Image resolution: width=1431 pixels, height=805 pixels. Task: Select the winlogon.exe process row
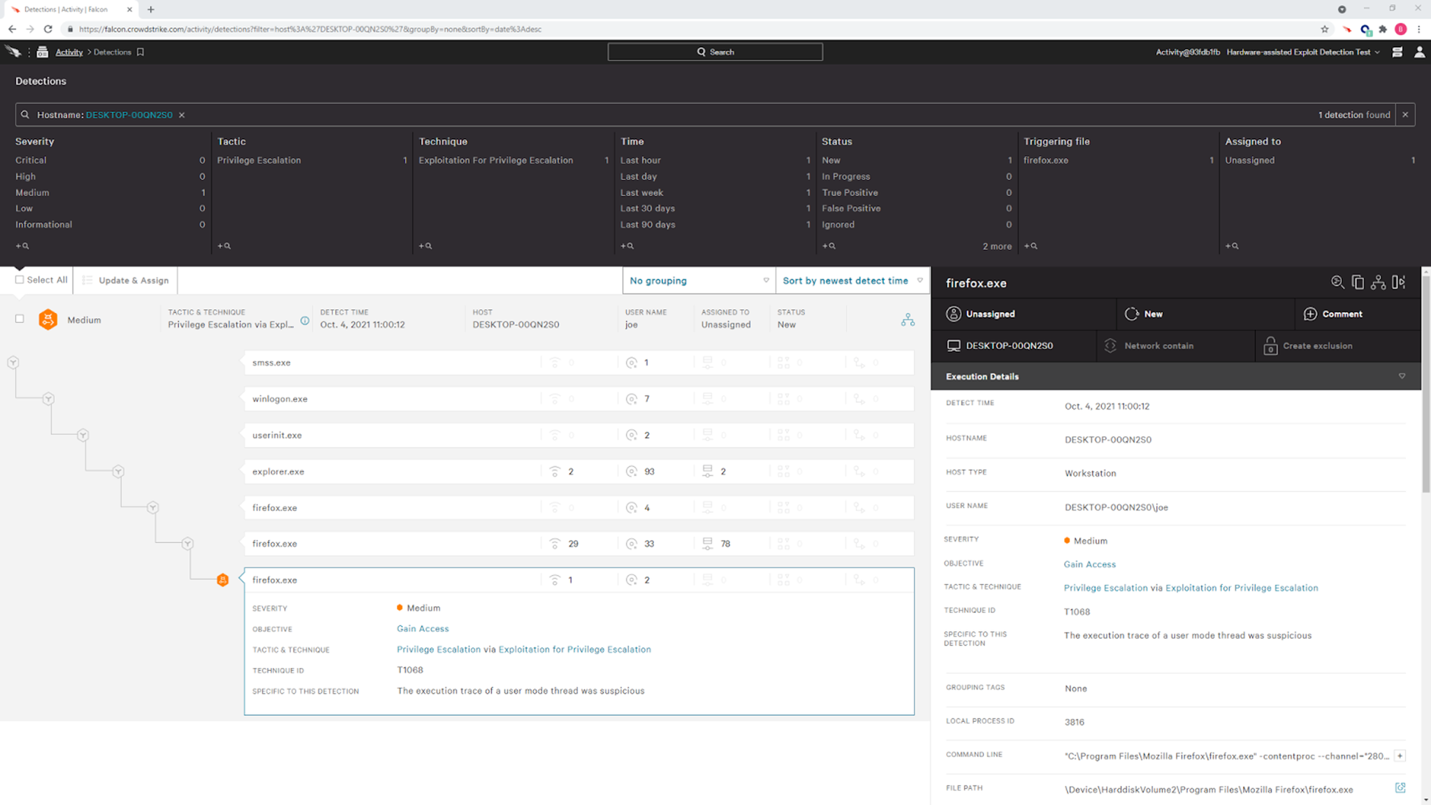[x=579, y=399]
